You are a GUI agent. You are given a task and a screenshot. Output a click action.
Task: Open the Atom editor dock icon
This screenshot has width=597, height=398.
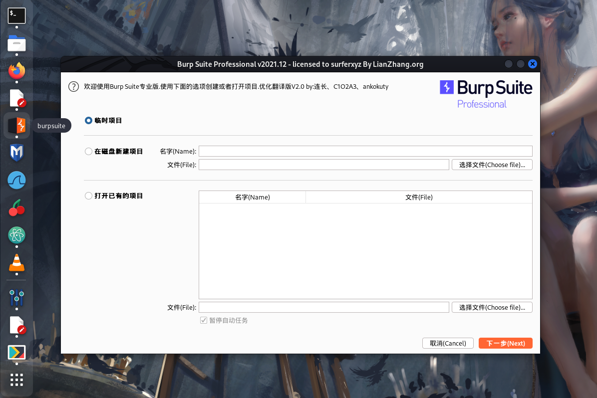click(17, 235)
